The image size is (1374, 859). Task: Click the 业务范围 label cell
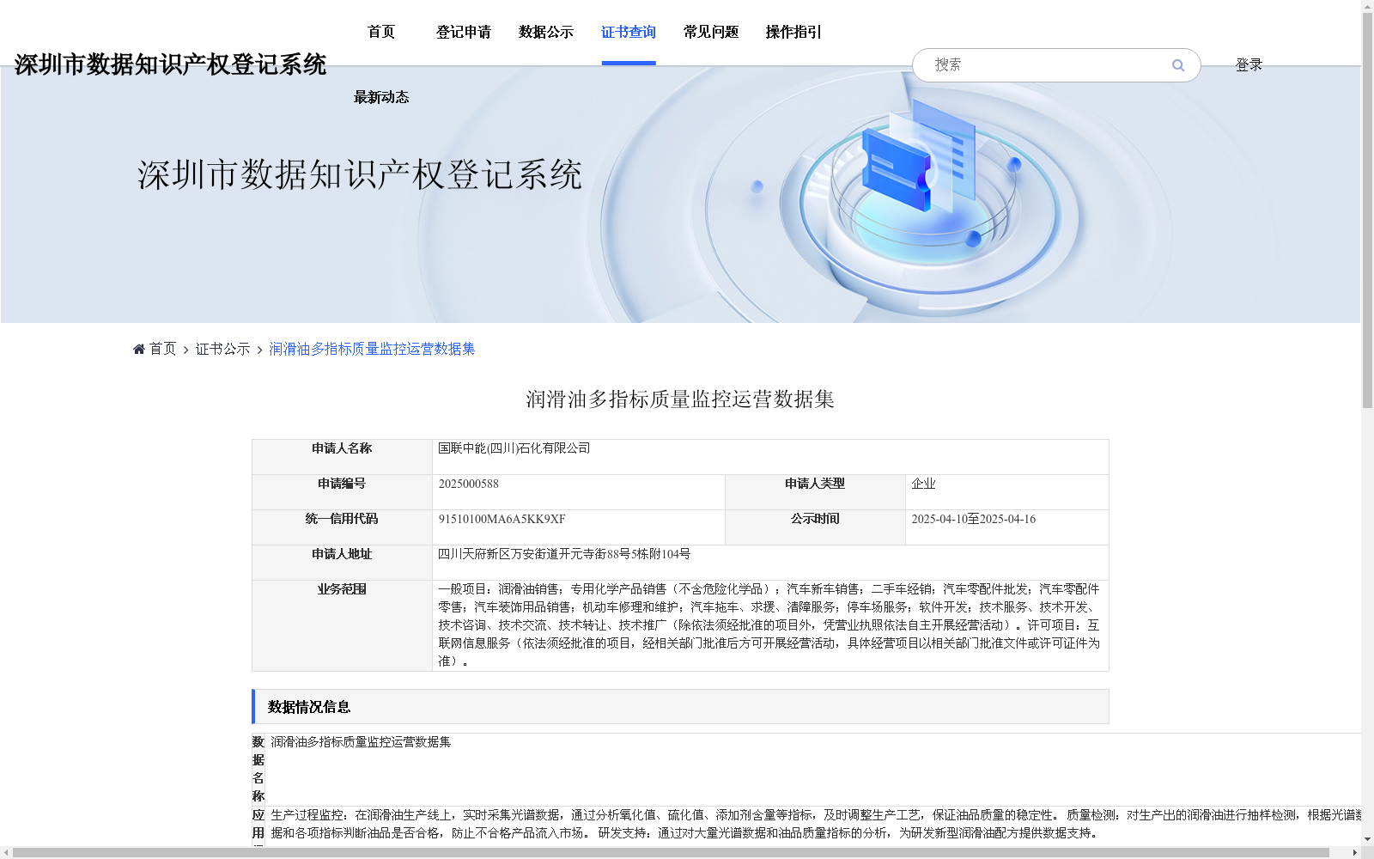[342, 625]
